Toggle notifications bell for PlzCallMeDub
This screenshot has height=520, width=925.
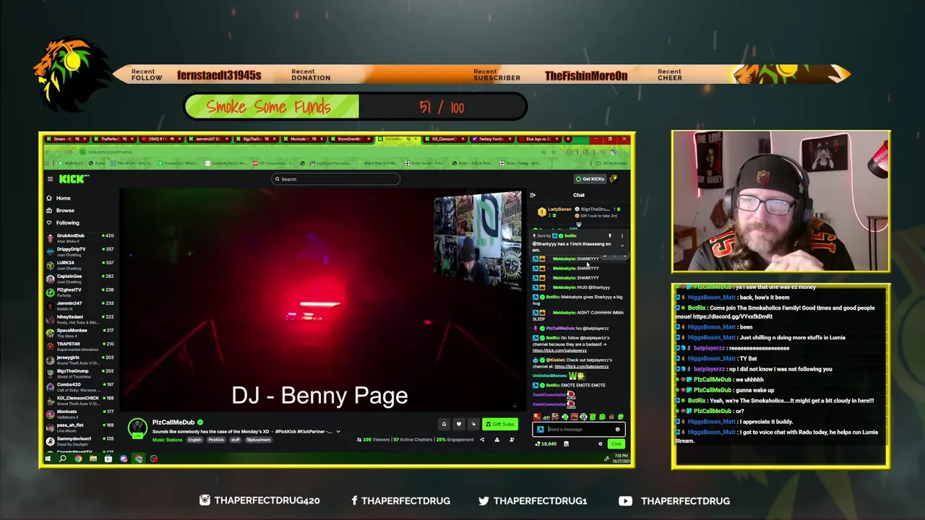point(444,424)
